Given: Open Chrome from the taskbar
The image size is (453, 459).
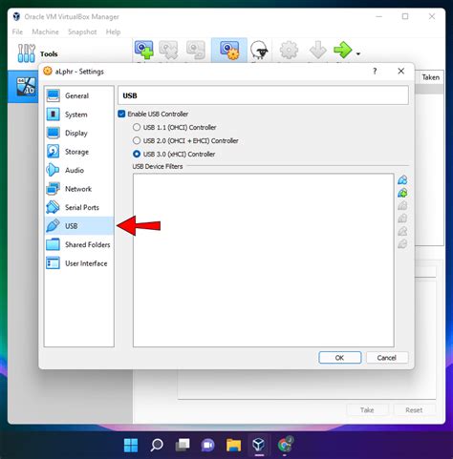Looking at the screenshot, I should (285, 445).
